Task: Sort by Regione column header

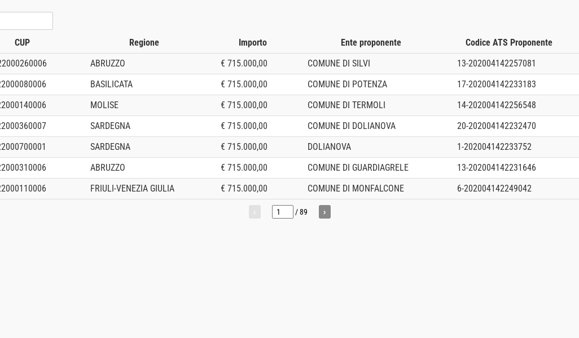Action: point(144,43)
